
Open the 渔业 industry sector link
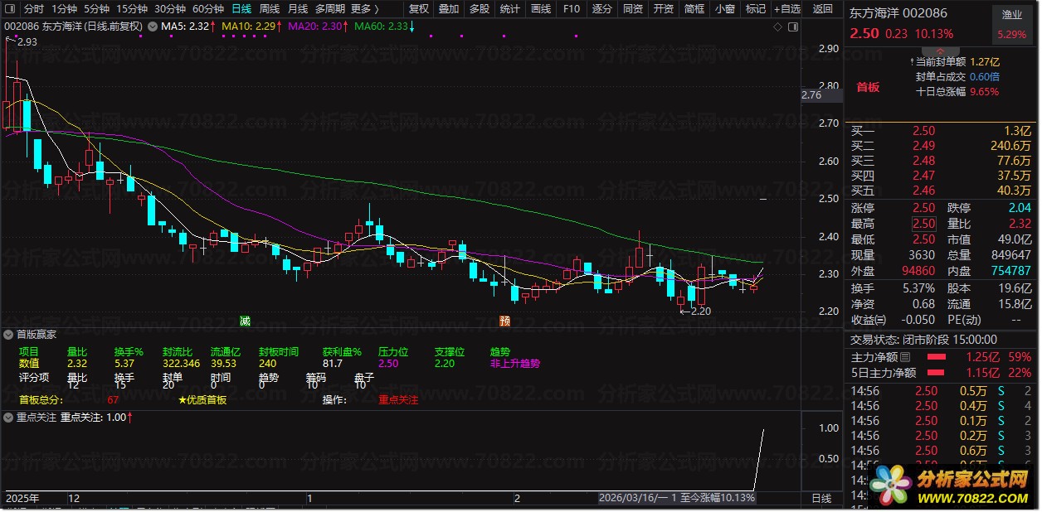(1010, 15)
